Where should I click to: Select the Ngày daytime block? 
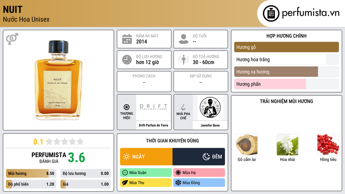tap(146, 157)
